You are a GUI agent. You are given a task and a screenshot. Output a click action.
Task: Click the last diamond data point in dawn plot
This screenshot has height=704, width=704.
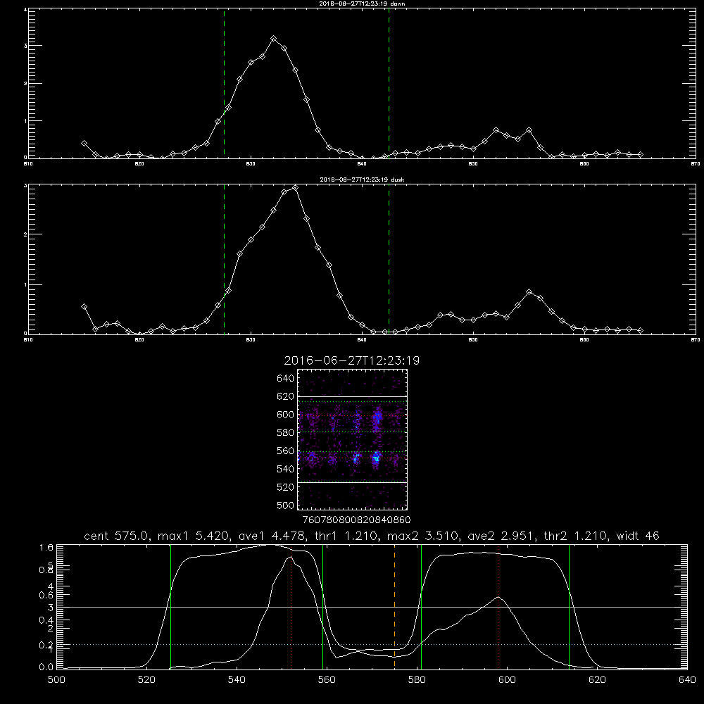pyautogui.click(x=640, y=154)
